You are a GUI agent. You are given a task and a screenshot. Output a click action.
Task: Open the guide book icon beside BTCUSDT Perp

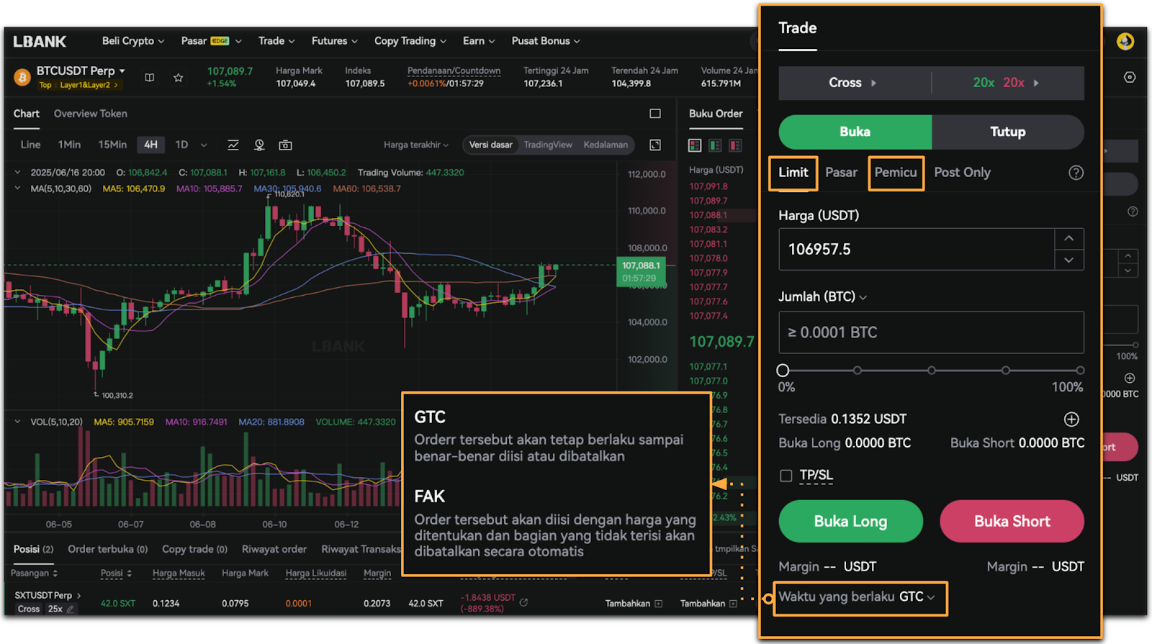tap(150, 78)
